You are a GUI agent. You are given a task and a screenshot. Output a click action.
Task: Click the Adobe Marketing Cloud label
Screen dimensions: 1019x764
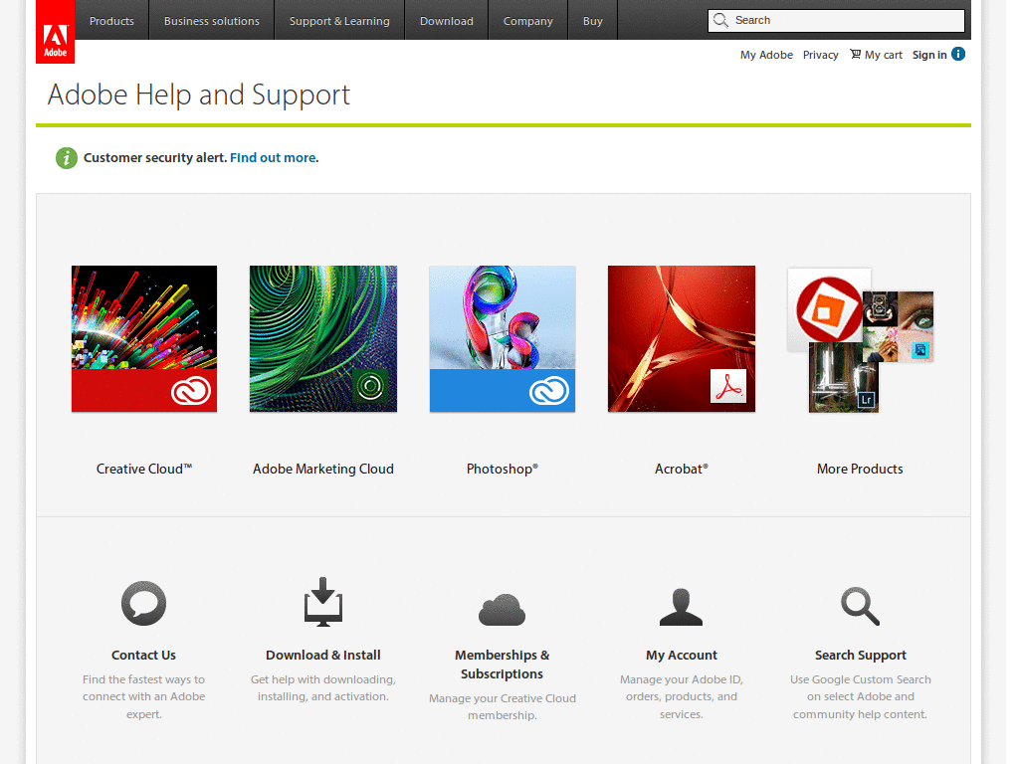(323, 469)
